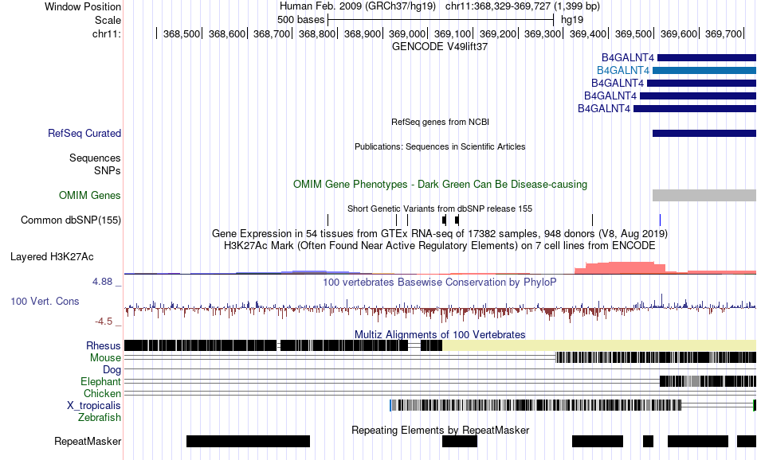The height and width of the screenshot is (460, 757).
Task: Select the RepeatMasker block below 369,100
Action: pyautogui.click(x=460, y=441)
